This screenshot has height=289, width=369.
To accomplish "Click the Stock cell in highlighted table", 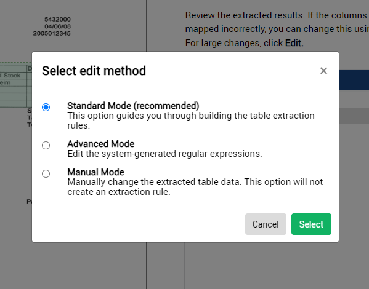I will (12, 76).
